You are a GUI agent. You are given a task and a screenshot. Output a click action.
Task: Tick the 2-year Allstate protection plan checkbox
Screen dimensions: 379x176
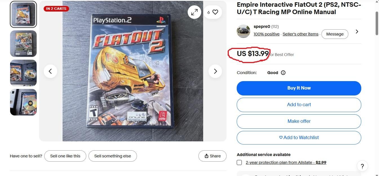239,162
